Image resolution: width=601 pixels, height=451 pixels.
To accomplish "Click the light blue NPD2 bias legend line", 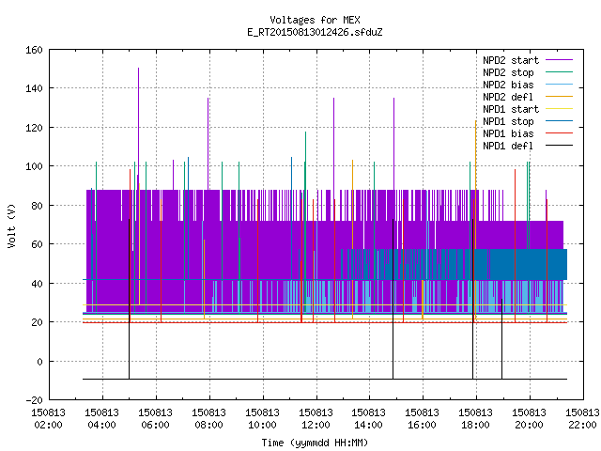I will tap(559, 84).
